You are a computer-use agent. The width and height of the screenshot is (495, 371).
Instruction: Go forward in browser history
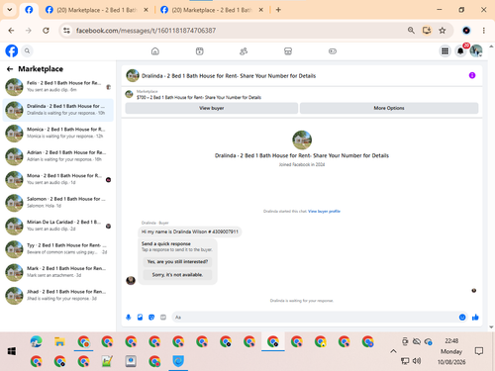coord(29,31)
